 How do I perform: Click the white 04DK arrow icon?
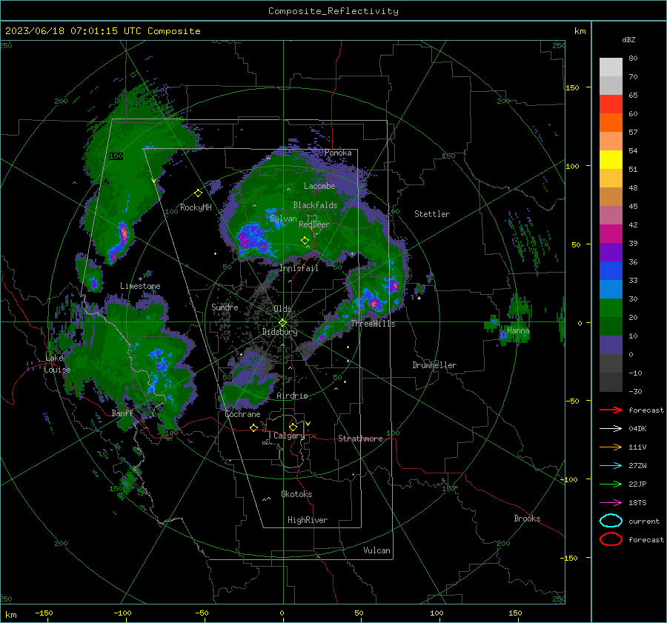[611, 428]
